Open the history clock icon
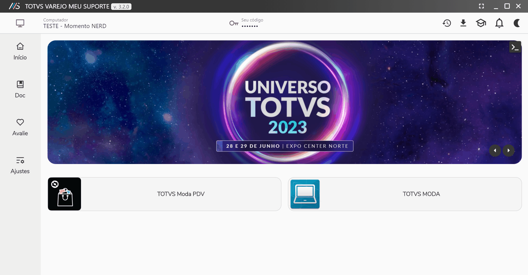The image size is (528, 275). pos(447,23)
